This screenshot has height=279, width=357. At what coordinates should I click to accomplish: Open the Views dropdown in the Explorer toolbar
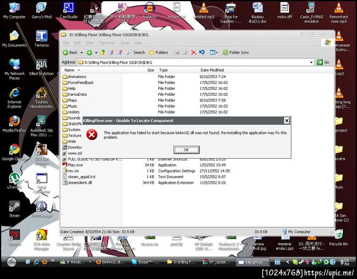(214, 52)
